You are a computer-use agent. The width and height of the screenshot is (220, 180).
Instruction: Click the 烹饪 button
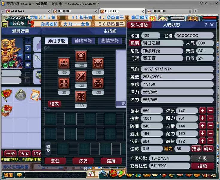pos(55,161)
